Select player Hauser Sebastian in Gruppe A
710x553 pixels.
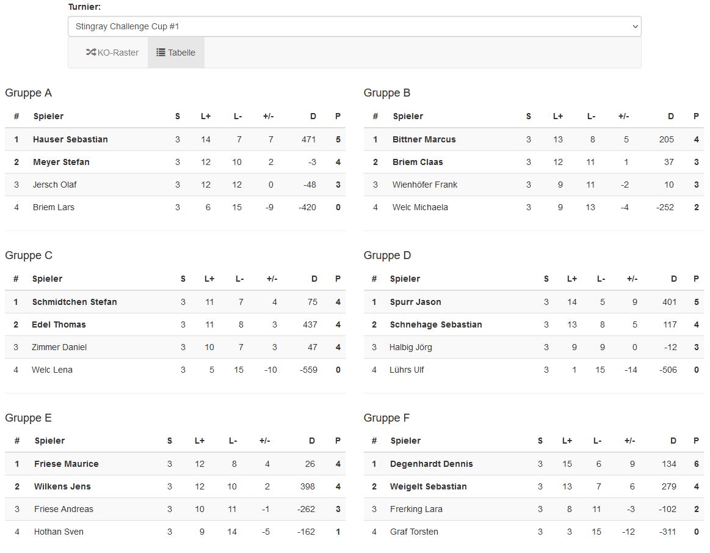[70, 139]
